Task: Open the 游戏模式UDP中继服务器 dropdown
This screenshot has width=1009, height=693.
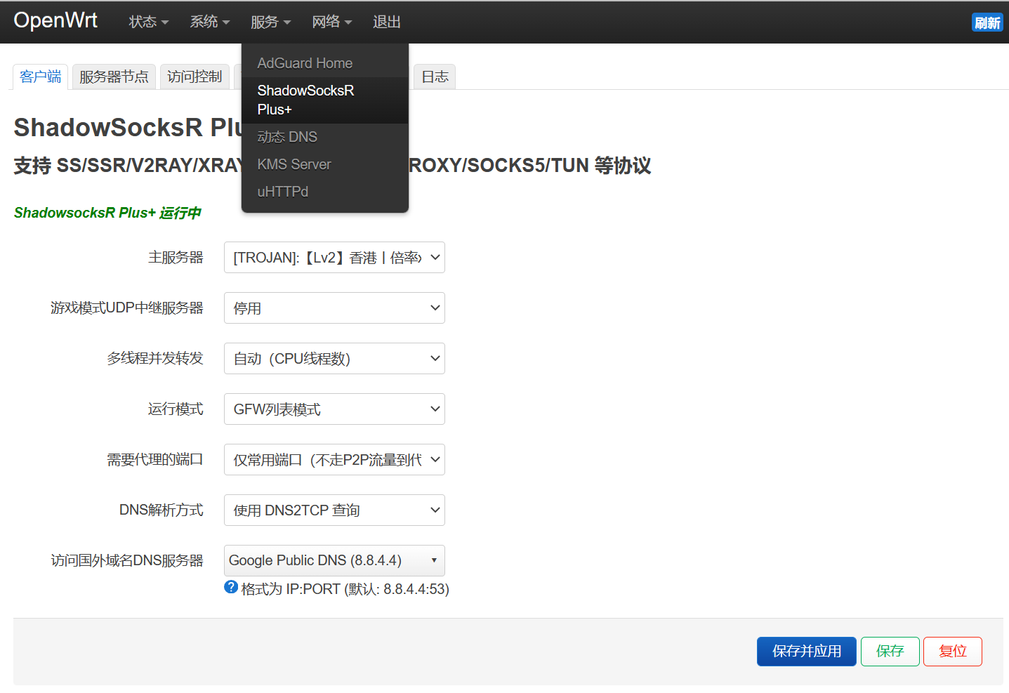Action: point(334,308)
